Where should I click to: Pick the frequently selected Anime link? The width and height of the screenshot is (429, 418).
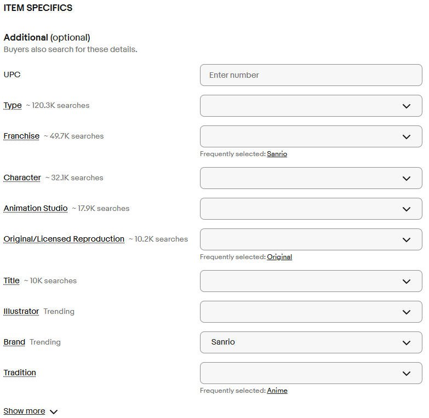(x=277, y=391)
